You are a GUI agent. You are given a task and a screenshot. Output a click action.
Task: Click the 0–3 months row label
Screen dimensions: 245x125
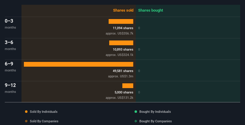[10, 24]
